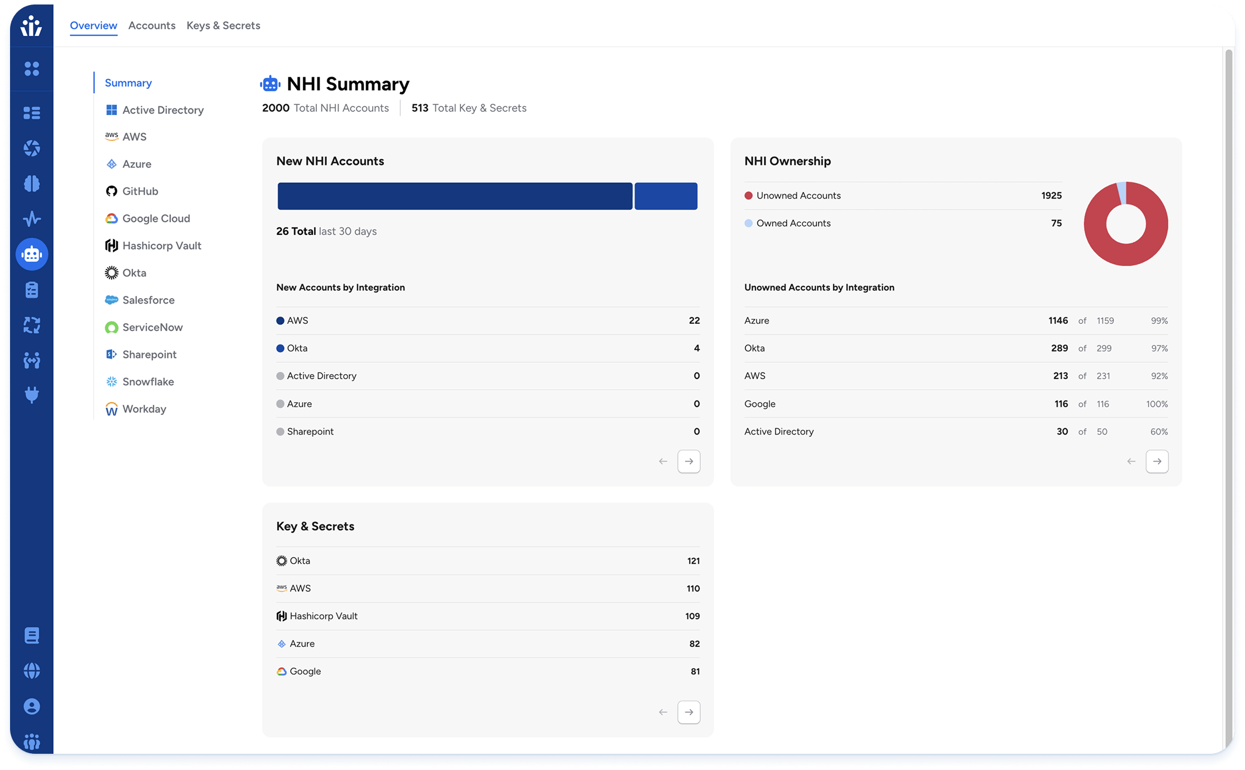Viewport: 1245px width, 770px height.
Task: Go to next page of NHI Ownership
Action: 1157,461
